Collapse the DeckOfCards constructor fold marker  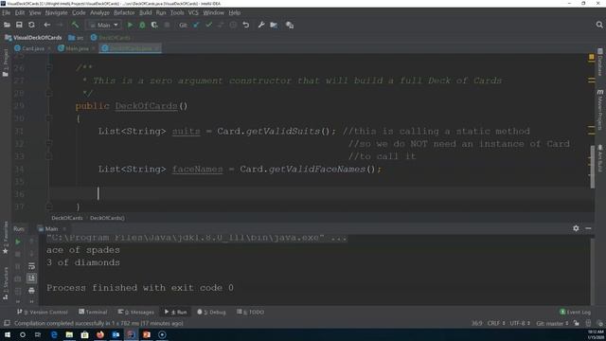click(49, 118)
